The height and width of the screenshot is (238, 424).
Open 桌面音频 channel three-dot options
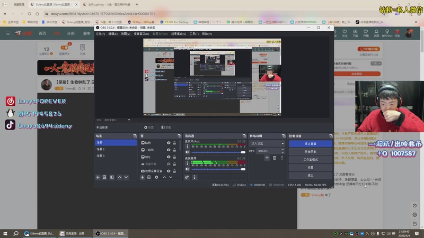click(188, 163)
